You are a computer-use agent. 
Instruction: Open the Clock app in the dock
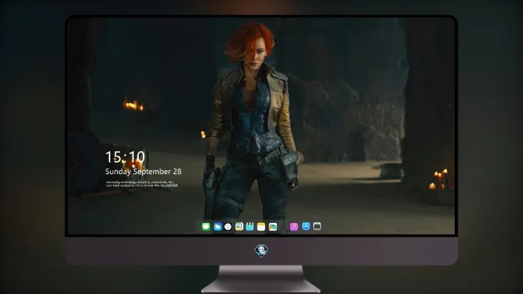coord(228,226)
